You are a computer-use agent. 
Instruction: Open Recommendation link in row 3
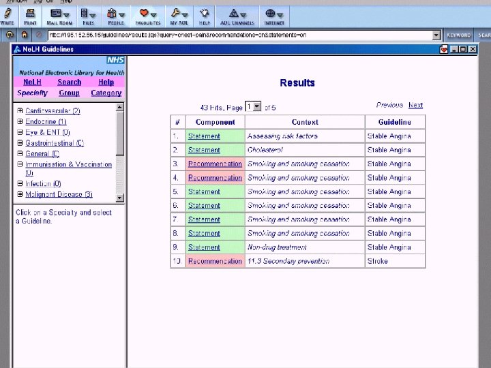tap(215, 164)
